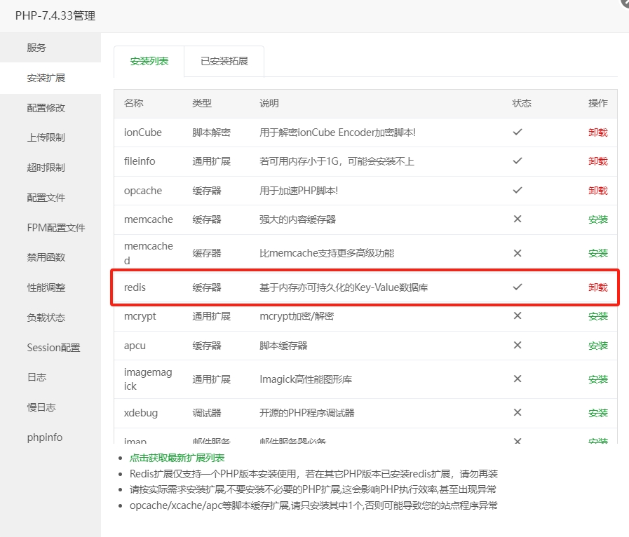Open 上传限制 settings

click(46, 137)
